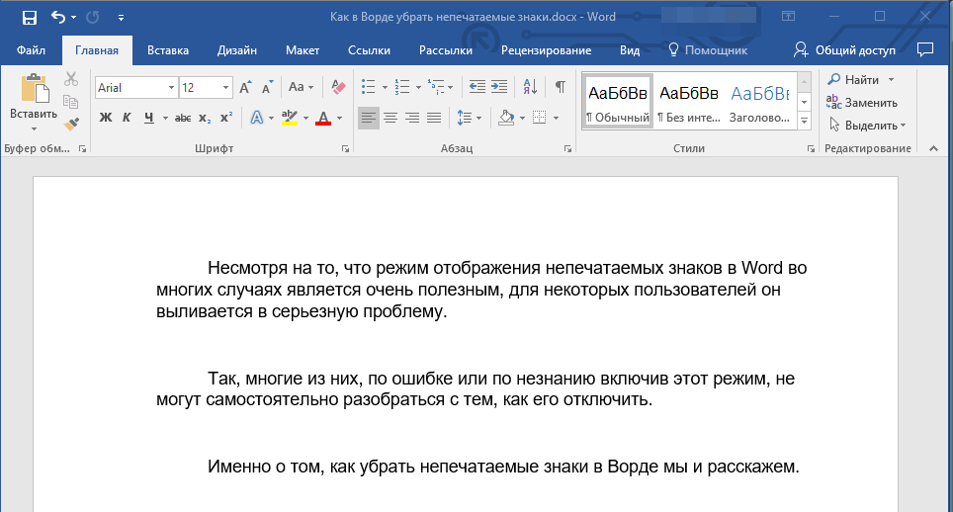
Task: Switch to the Вставка tab
Action: point(168,49)
